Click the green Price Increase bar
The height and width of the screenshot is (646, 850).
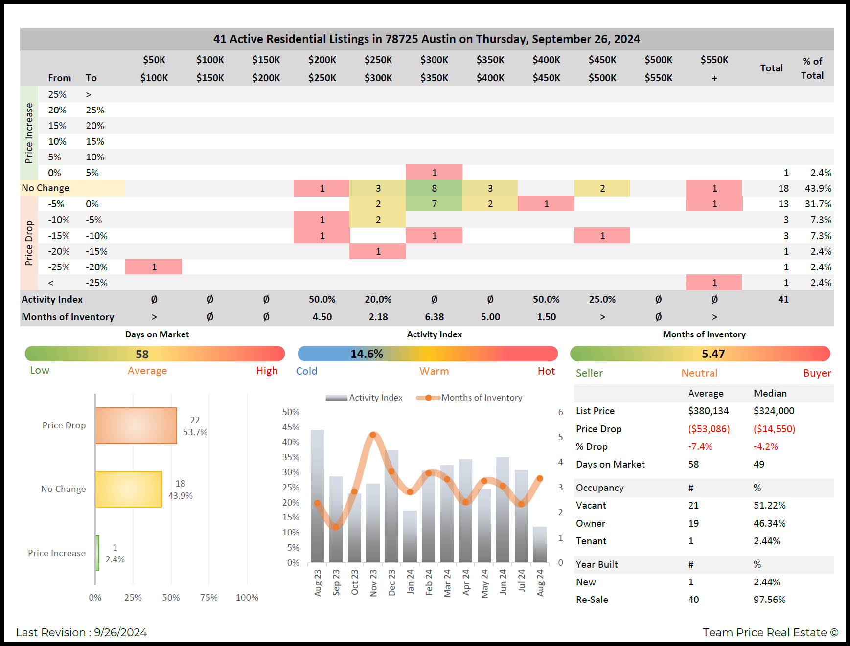[x=97, y=553]
